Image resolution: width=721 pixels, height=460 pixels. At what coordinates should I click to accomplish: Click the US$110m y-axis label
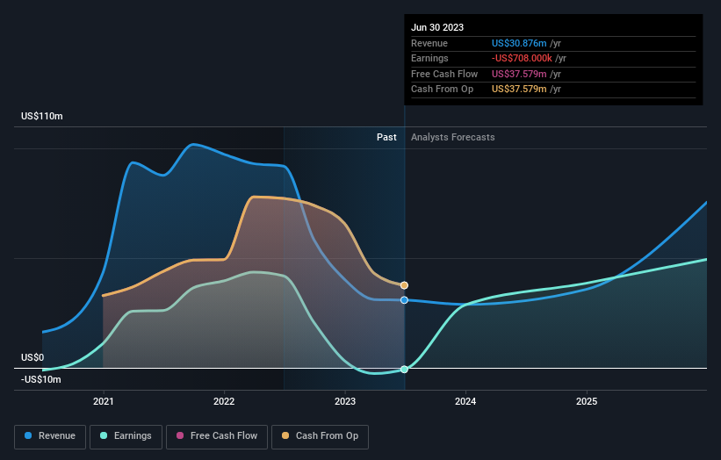pyautogui.click(x=42, y=116)
